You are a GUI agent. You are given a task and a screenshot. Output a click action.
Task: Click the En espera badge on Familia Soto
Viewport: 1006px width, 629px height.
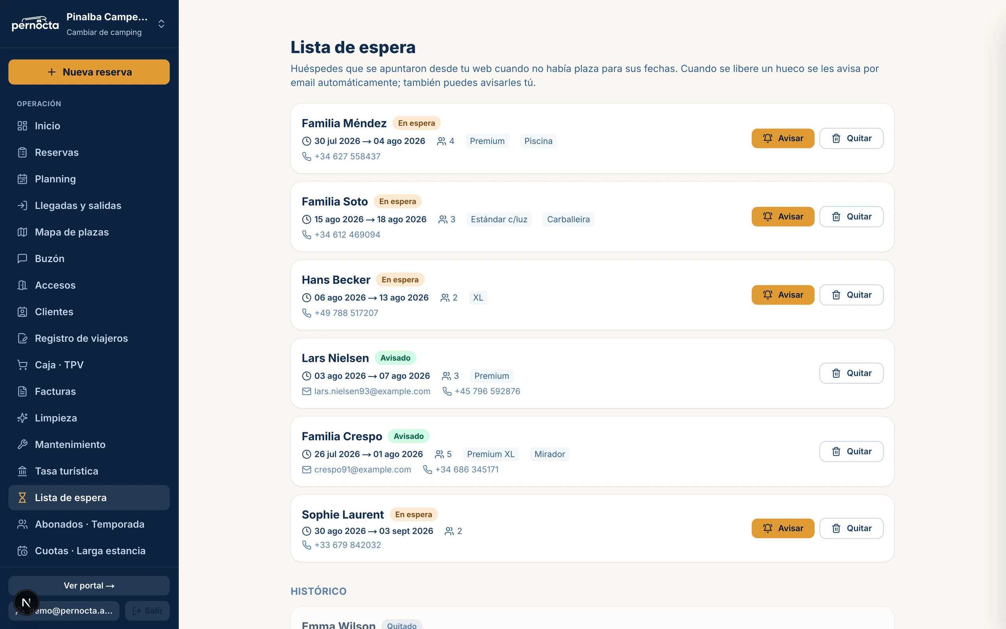click(397, 201)
